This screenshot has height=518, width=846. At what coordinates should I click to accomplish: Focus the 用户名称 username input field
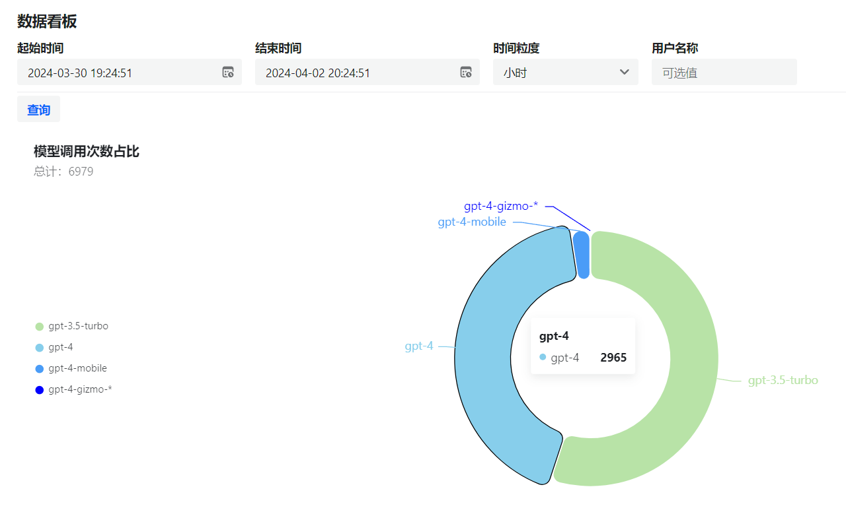click(x=724, y=72)
